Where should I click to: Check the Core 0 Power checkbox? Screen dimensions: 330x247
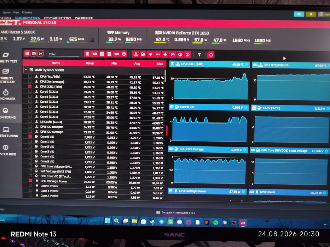[x=30, y=186]
